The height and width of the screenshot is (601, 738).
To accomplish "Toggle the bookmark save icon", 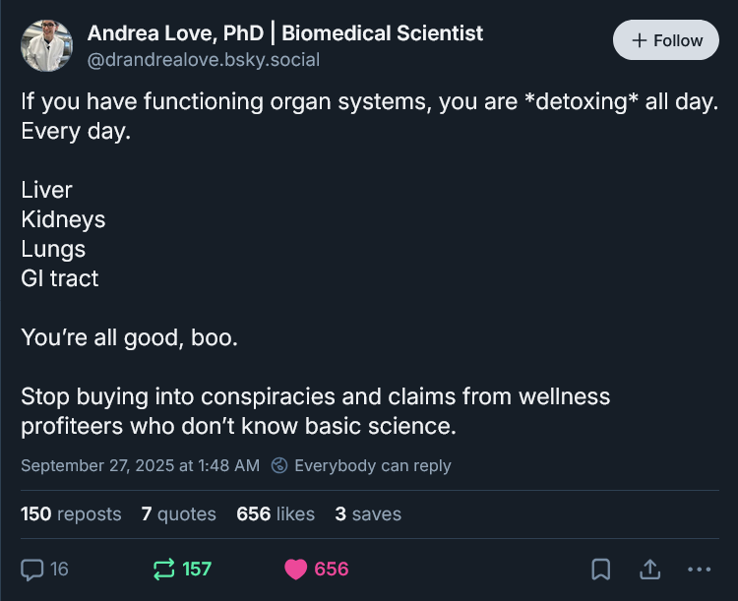I will [601, 569].
